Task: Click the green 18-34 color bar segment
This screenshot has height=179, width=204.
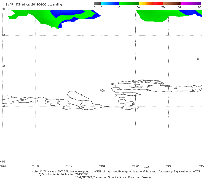Action: point(129,3)
